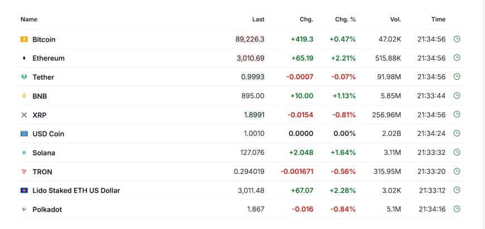Click the clock icon in Polkadot row
The width and height of the screenshot is (485, 229).
coord(457,209)
